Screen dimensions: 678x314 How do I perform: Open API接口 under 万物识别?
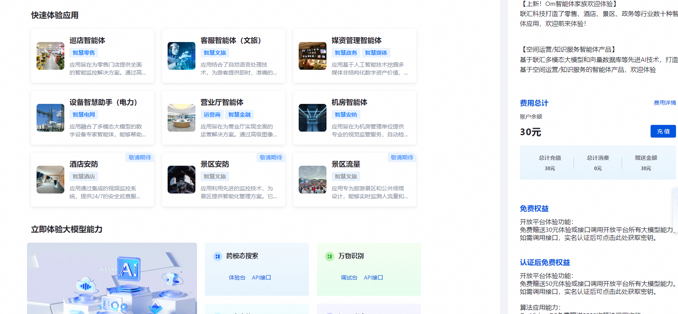point(373,278)
